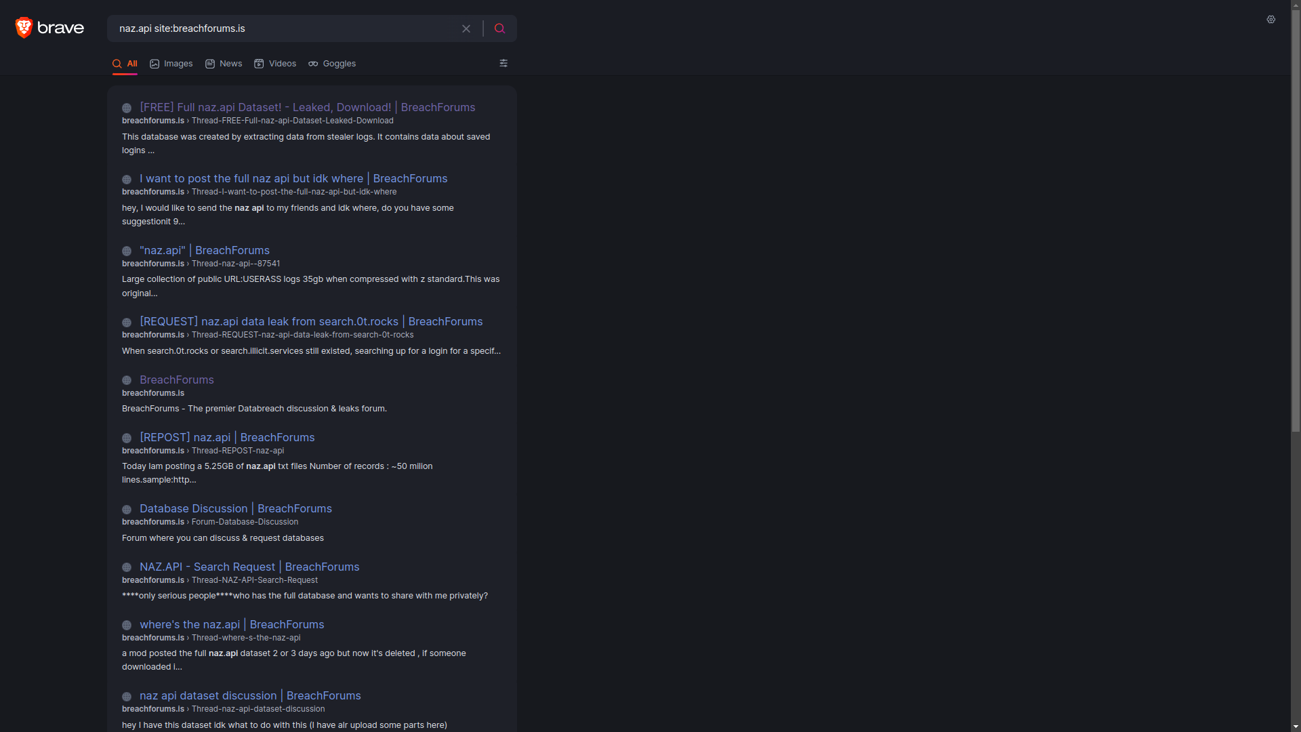Open 'where's the naz.api' thread link
This screenshot has width=1301, height=732.
(232, 624)
